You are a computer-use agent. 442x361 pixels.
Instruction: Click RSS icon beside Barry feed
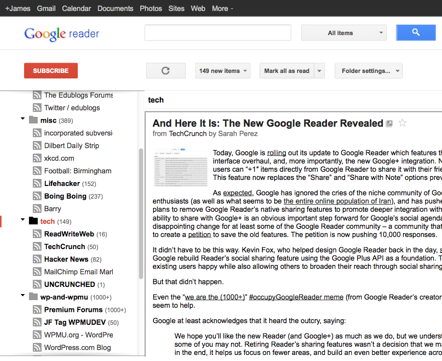(x=37, y=208)
